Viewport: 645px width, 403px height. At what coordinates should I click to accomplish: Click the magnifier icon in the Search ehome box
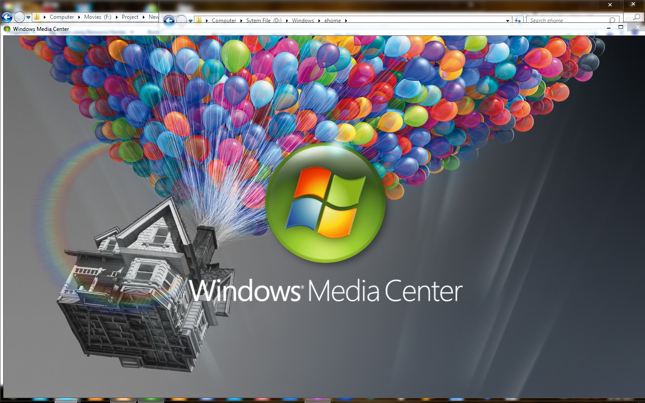612,20
